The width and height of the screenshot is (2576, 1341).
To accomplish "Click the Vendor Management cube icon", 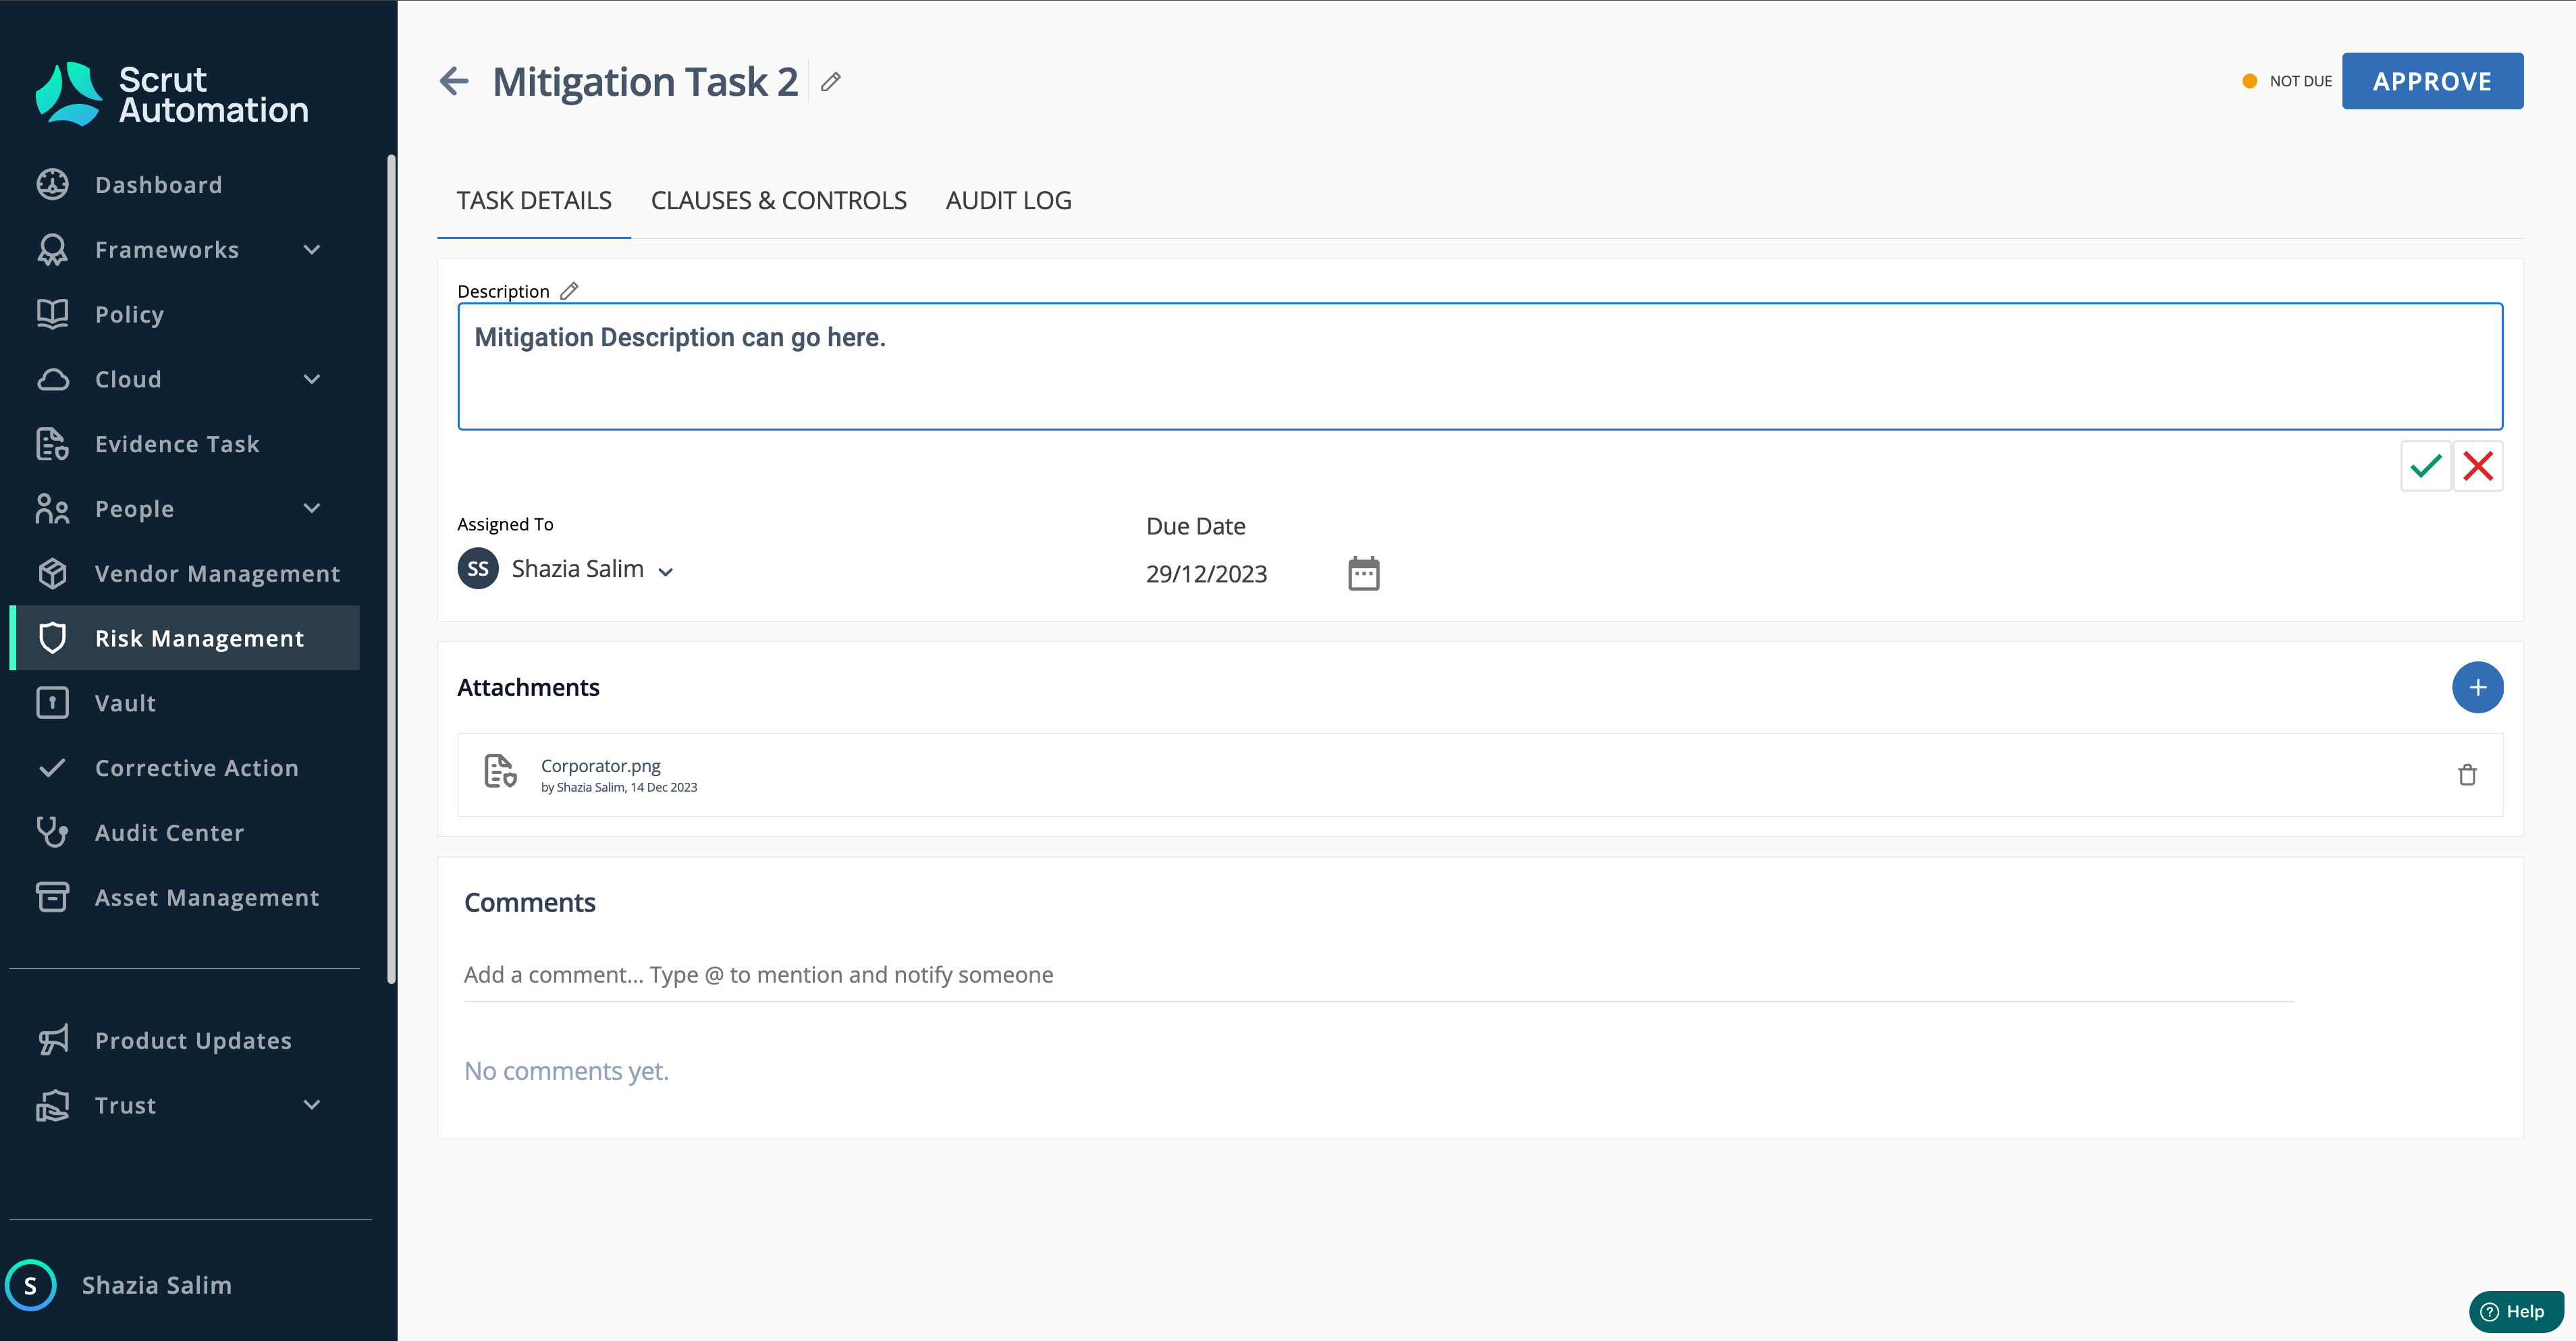I will [53, 573].
